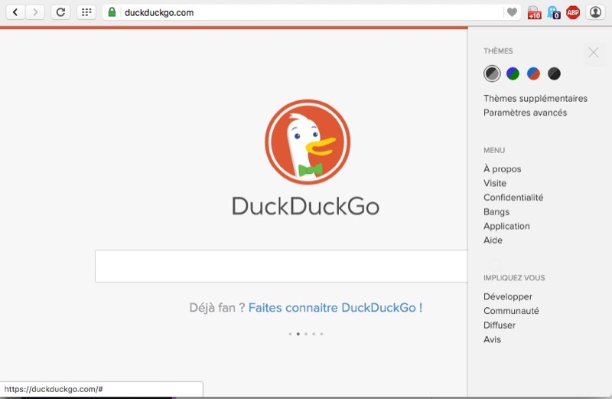Pick the dark black theme swatch
This screenshot has height=399, width=612.
(x=554, y=74)
